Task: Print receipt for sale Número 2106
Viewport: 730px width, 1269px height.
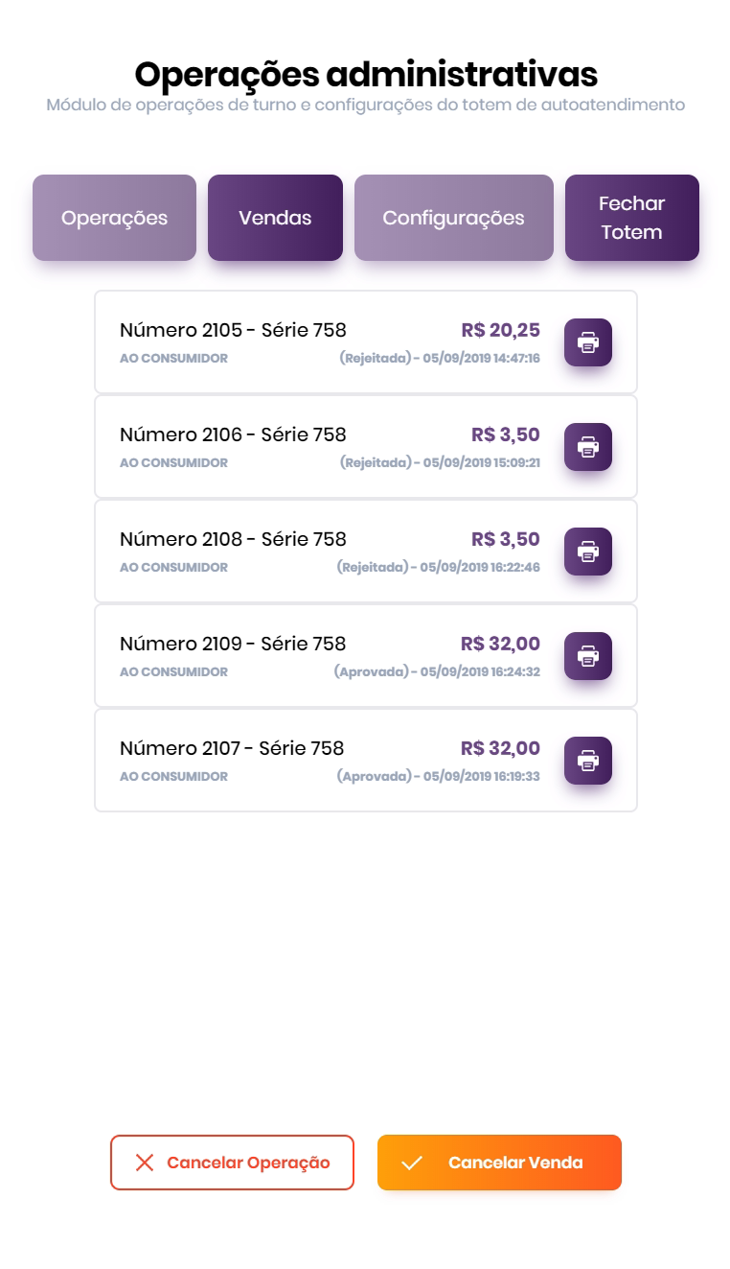Action: [587, 447]
